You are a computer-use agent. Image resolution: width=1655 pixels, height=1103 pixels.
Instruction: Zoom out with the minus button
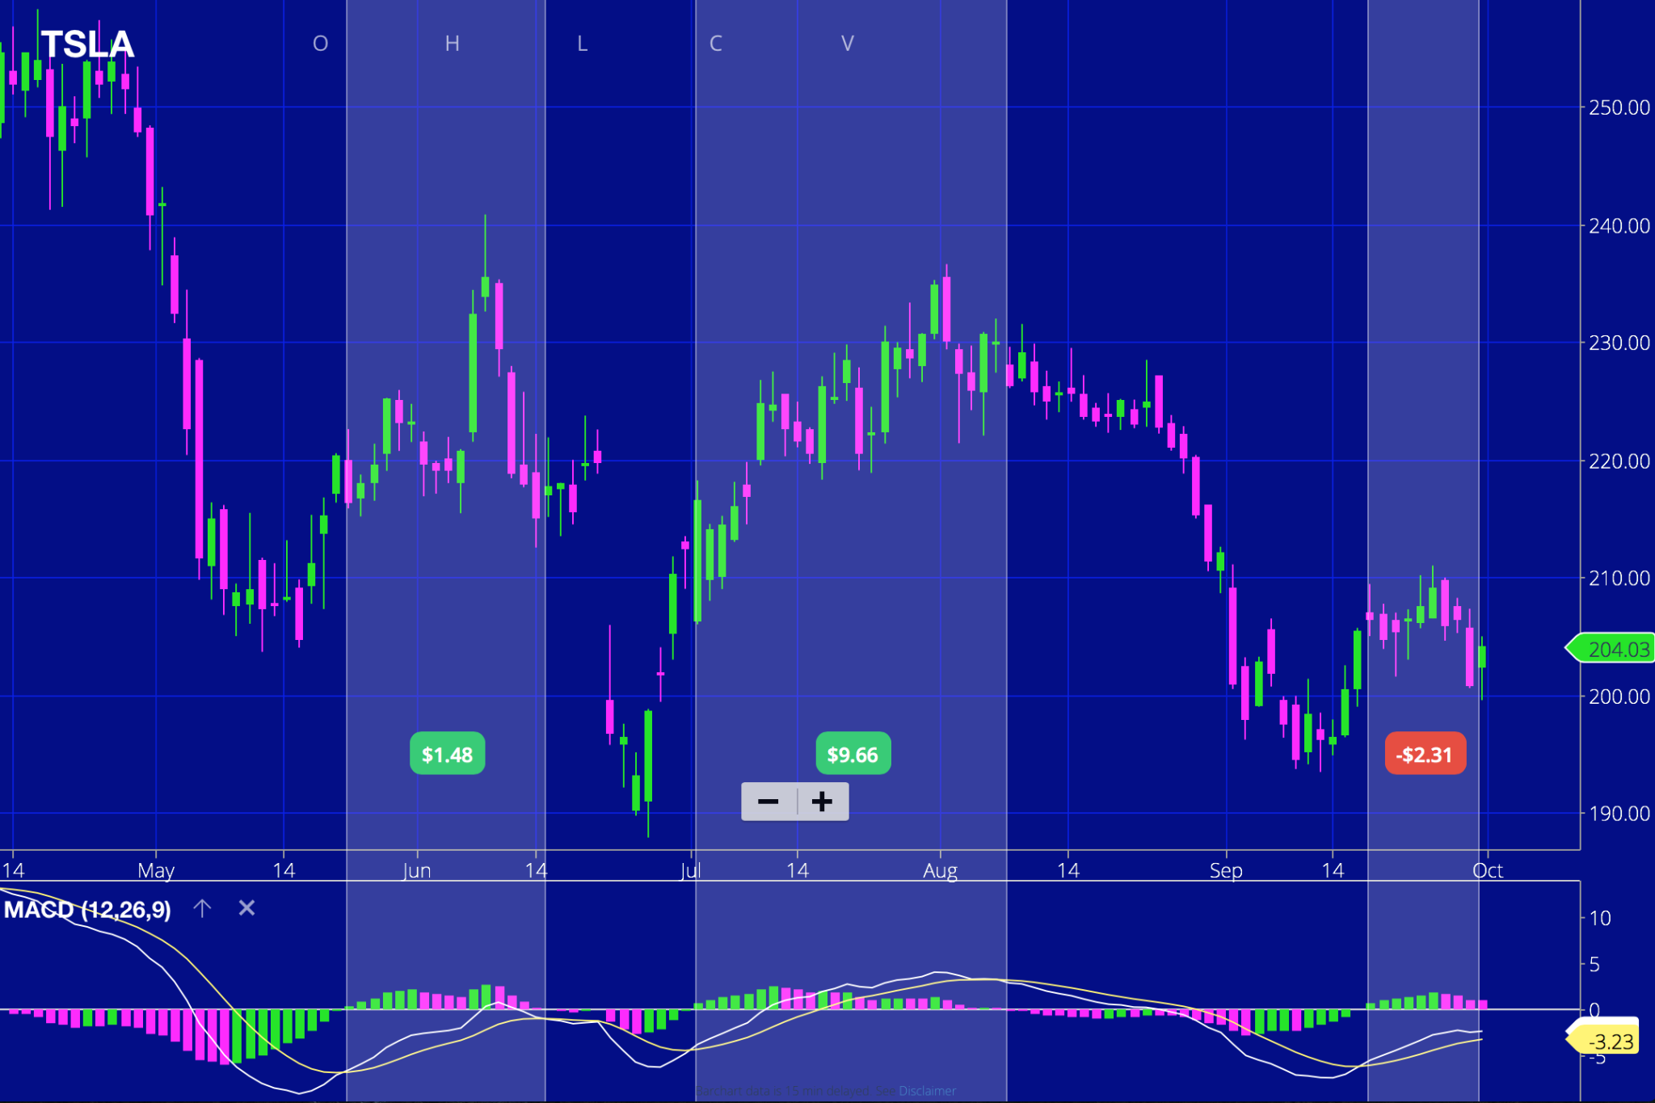(x=769, y=802)
